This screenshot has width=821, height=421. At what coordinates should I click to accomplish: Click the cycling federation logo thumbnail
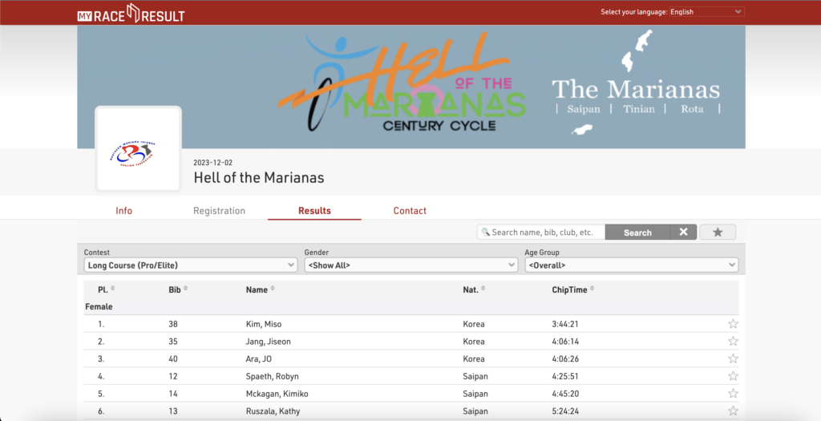(x=139, y=150)
